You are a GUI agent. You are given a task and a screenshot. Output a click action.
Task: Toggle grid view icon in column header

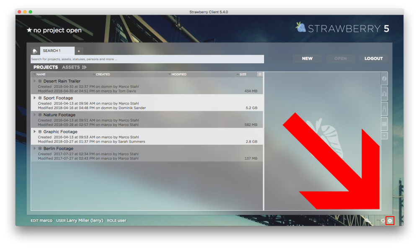click(x=260, y=74)
